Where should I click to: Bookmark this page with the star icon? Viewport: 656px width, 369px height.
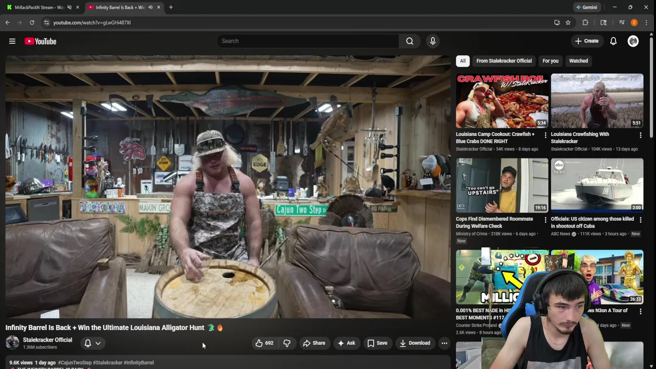tap(568, 23)
